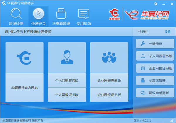Click the 华夏银行 logo tile icon
Viewport: 176px width, 123px height.
click(24, 58)
